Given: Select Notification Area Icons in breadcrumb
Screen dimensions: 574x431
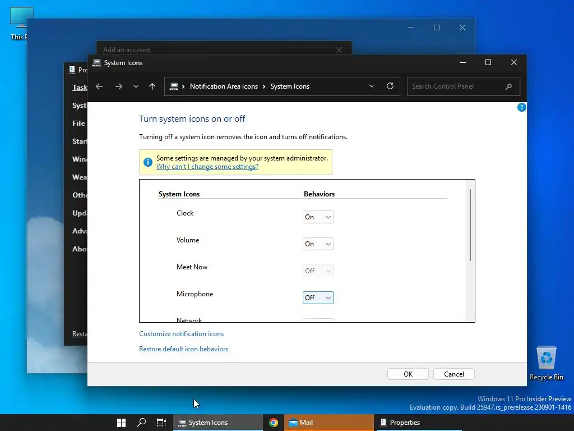Looking at the screenshot, I should coord(224,86).
